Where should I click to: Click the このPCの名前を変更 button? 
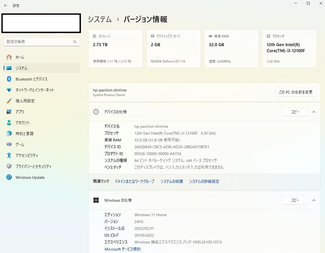pos(296,92)
